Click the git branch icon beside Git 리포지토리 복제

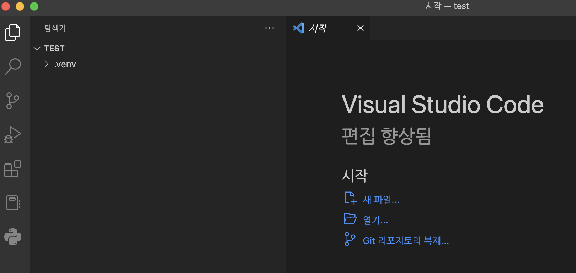point(350,239)
